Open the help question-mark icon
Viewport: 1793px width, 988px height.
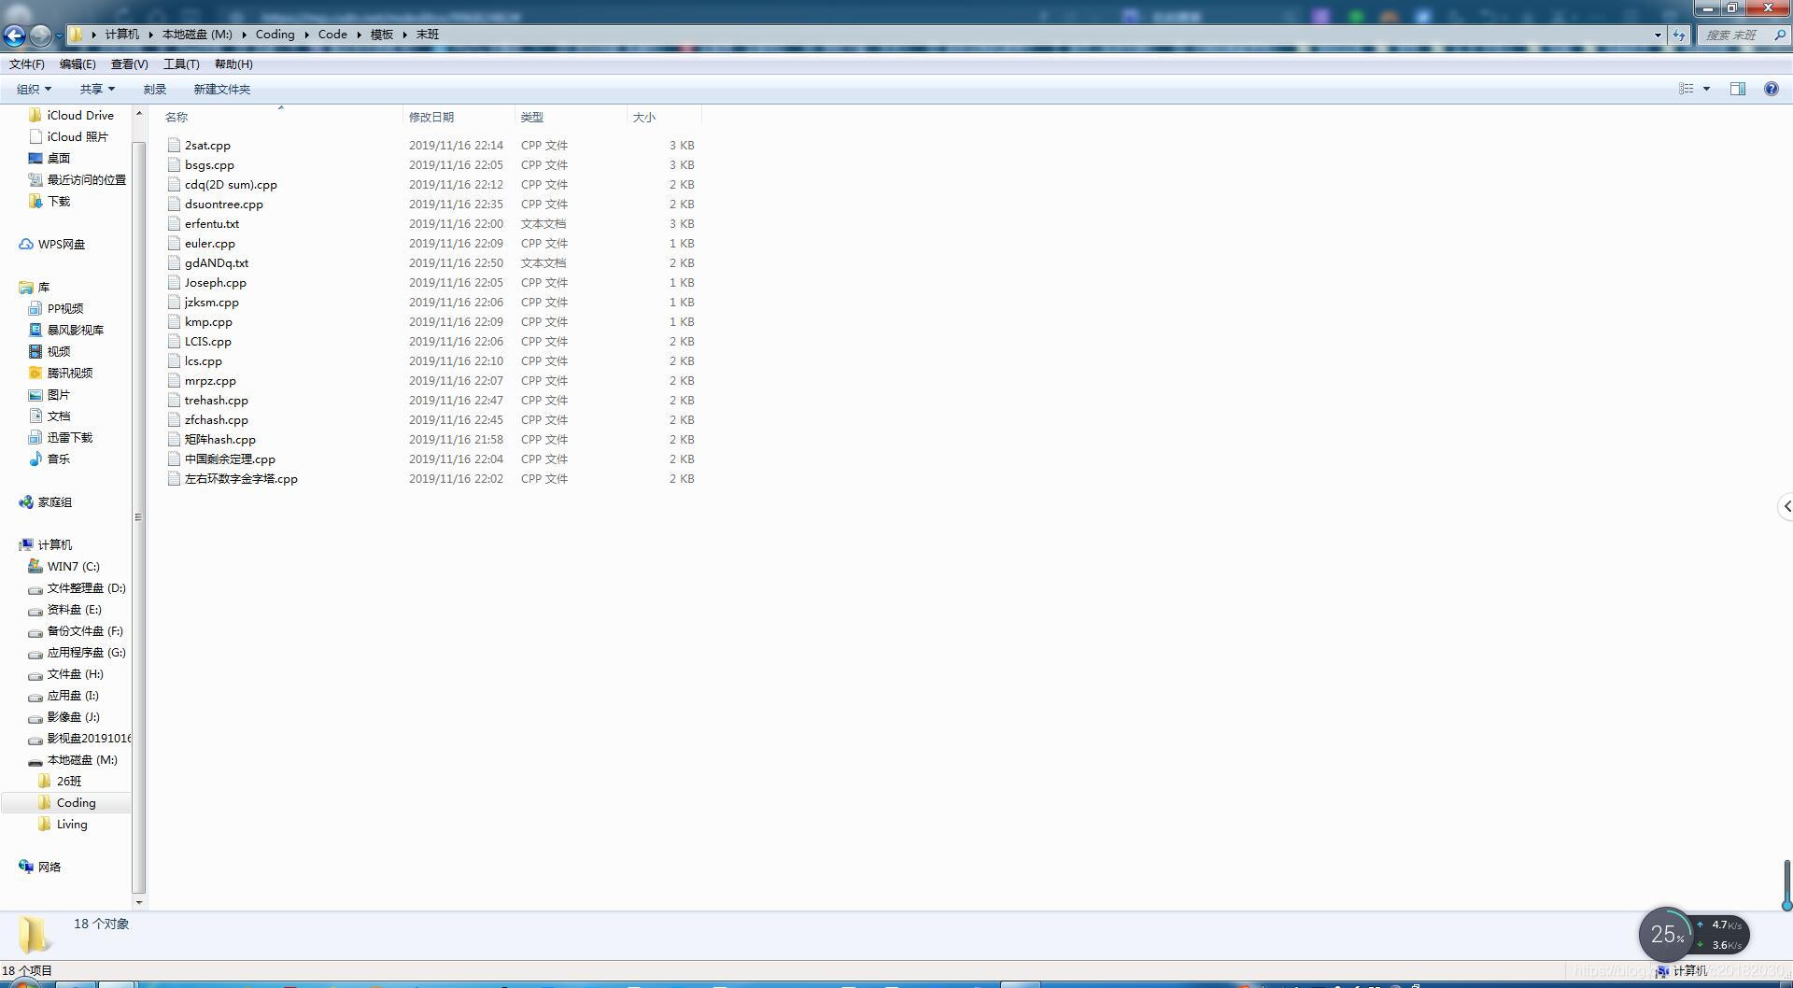tap(1771, 89)
